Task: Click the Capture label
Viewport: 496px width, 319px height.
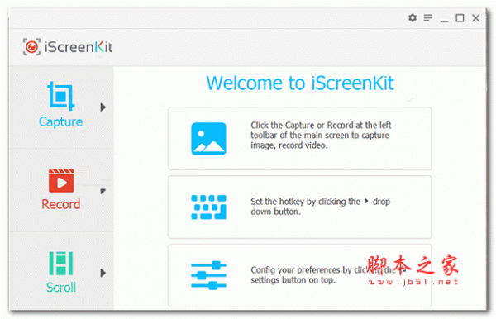Action: coord(60,121)
